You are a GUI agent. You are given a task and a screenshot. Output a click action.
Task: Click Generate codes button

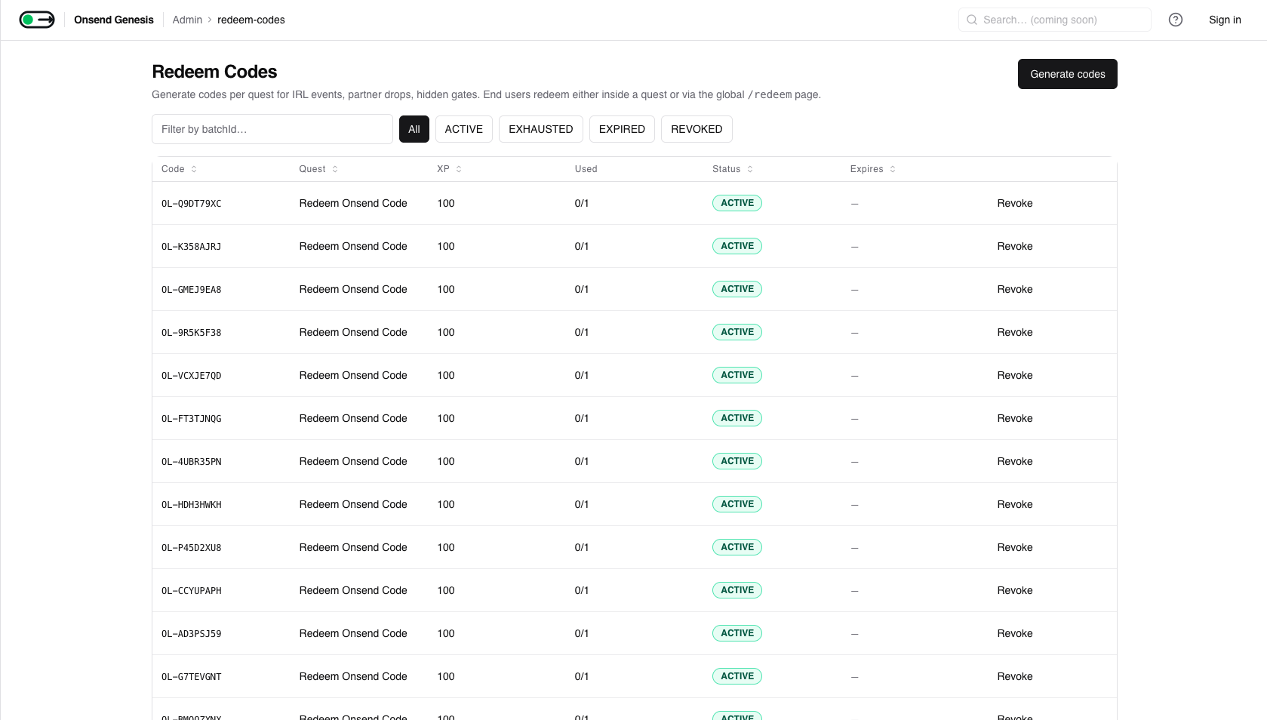coord(1068,74)
